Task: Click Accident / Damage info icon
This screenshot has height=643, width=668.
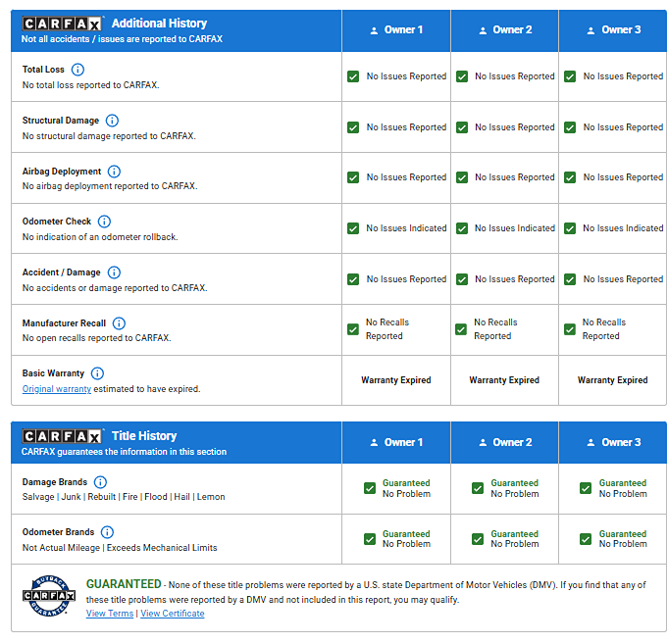Action: [114, 272]
